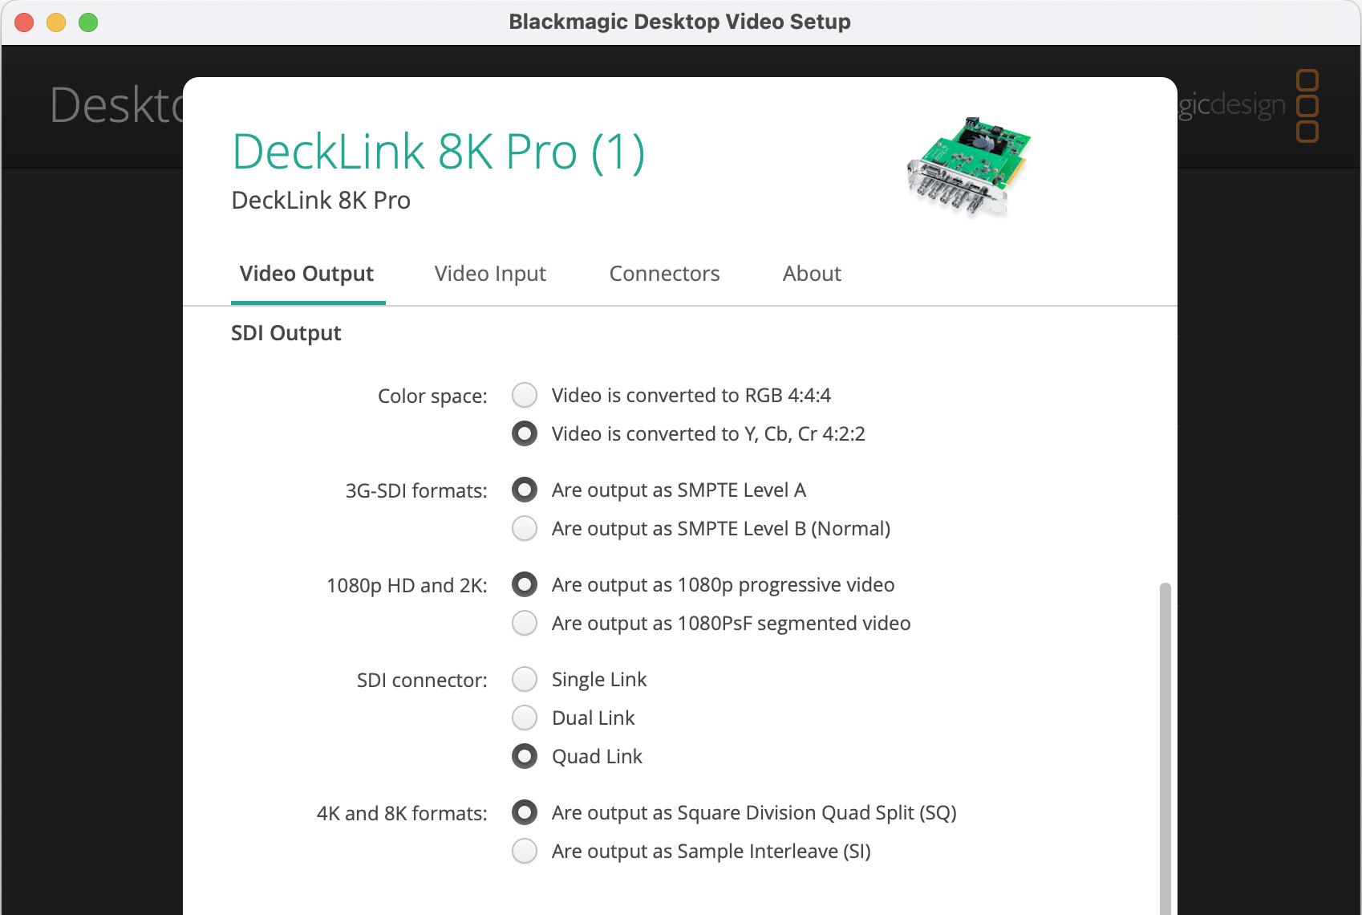Click the settings panel vertical scrollbar
This screenshot has width=1362, height=915.
(1165, 746)
